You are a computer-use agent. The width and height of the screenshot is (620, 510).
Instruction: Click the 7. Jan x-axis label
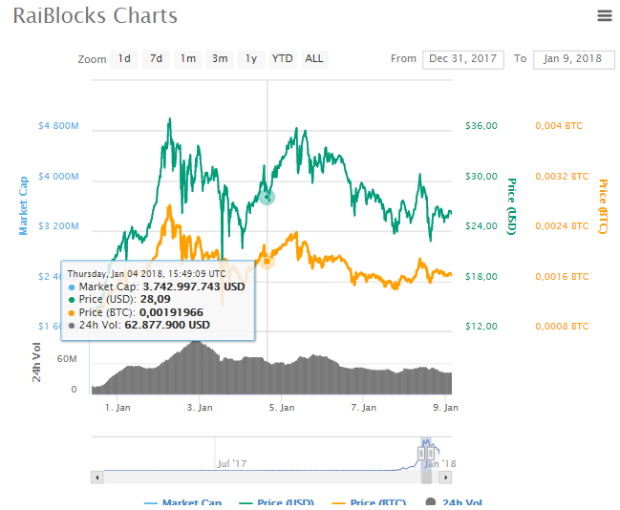pos(364,408)
